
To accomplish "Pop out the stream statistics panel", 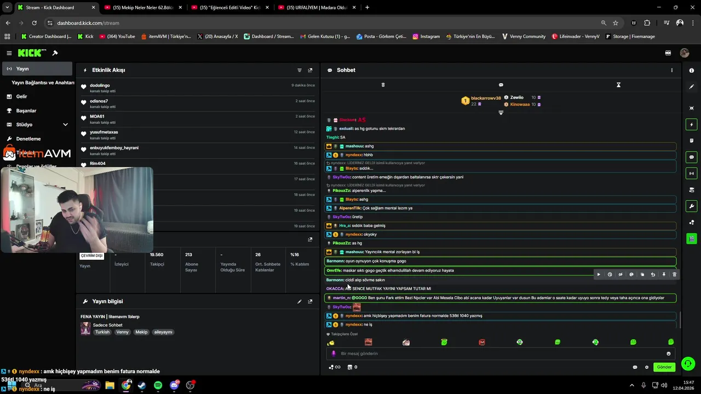I will (310, 239).
